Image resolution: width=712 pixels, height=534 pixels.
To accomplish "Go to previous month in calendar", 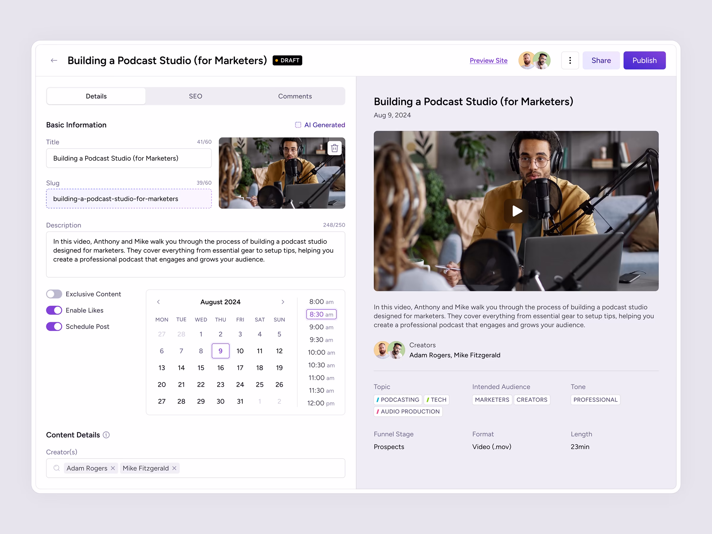I will (x=158, y=302).
